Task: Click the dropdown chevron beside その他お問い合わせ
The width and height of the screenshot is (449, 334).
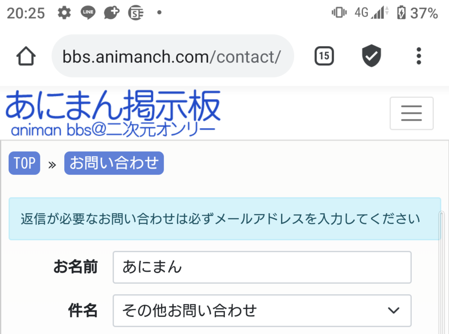Action: click(394, 310)
